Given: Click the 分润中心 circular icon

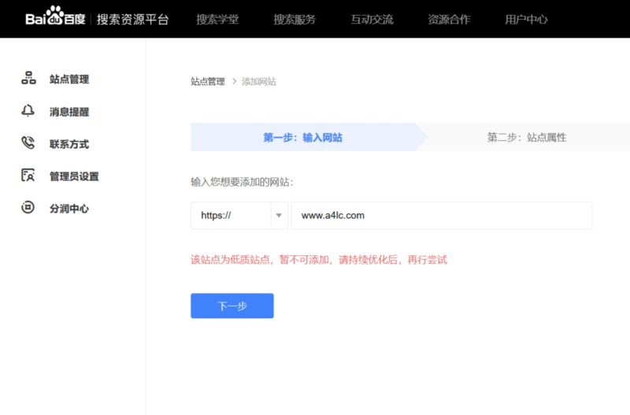Looking at the screenshot, I should (28, 208).
